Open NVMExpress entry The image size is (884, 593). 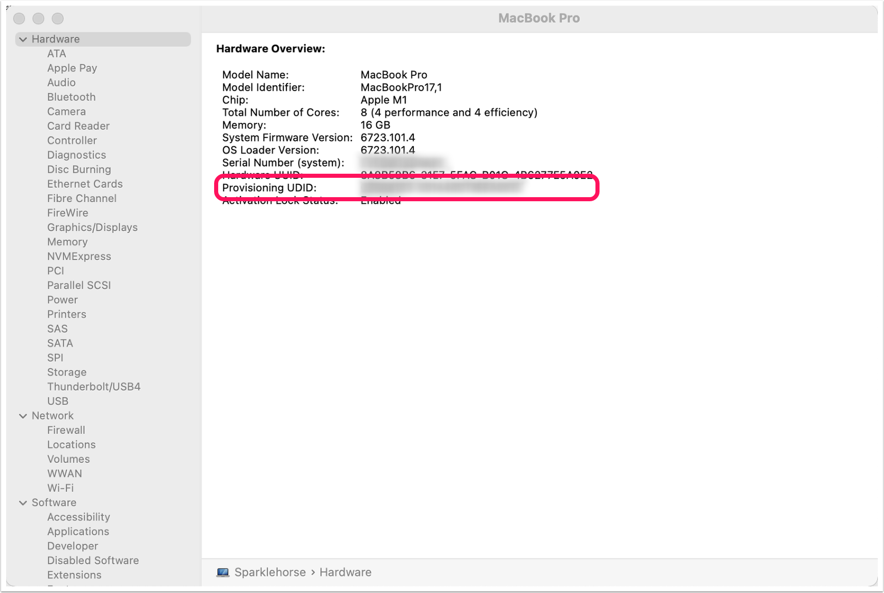tap(79, 256)
